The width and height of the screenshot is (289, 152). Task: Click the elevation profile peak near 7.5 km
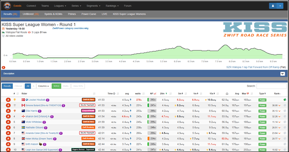[225, 45]
